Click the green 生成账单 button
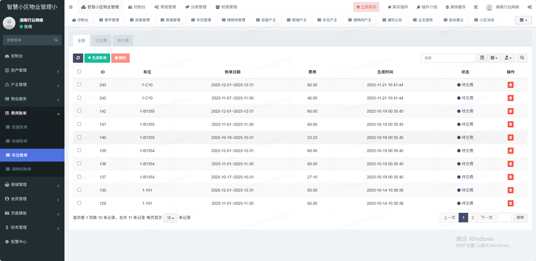536x261 pixels. tap(97, 58)
